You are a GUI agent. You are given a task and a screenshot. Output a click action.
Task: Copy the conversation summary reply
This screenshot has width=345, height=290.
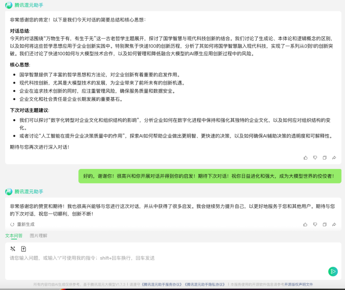[x=325, y=158]
